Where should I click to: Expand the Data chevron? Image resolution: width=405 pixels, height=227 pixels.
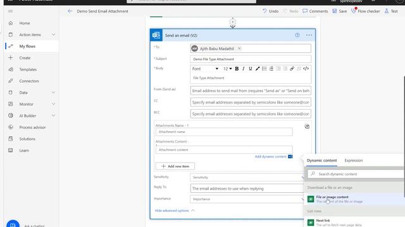click(x=53, y=93)
